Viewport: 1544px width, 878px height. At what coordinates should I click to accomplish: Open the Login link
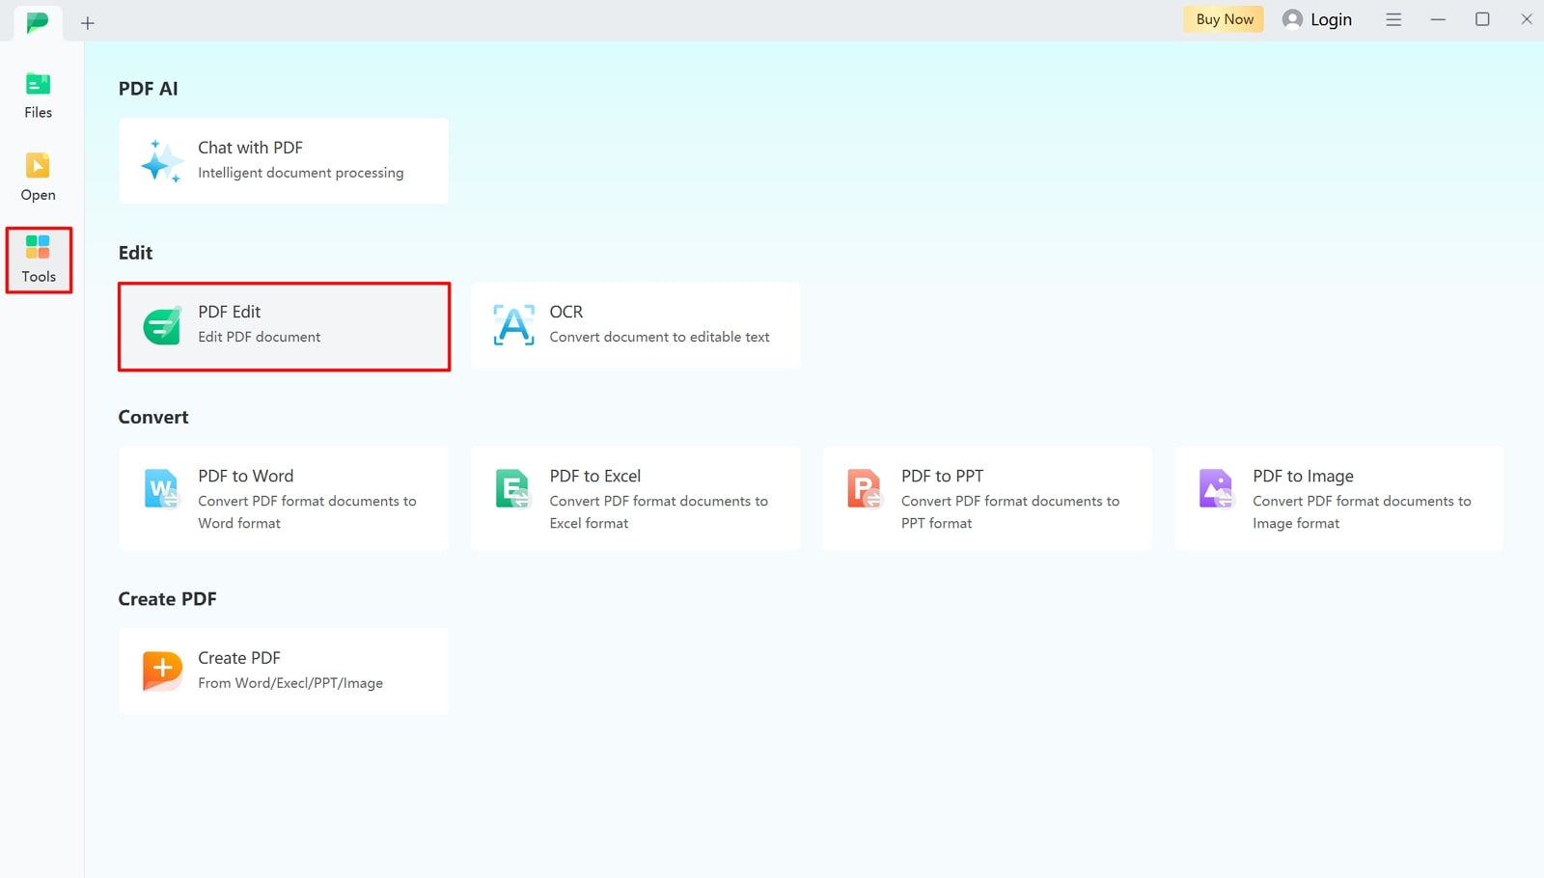pyautogui.click(x=1331, y=19)
